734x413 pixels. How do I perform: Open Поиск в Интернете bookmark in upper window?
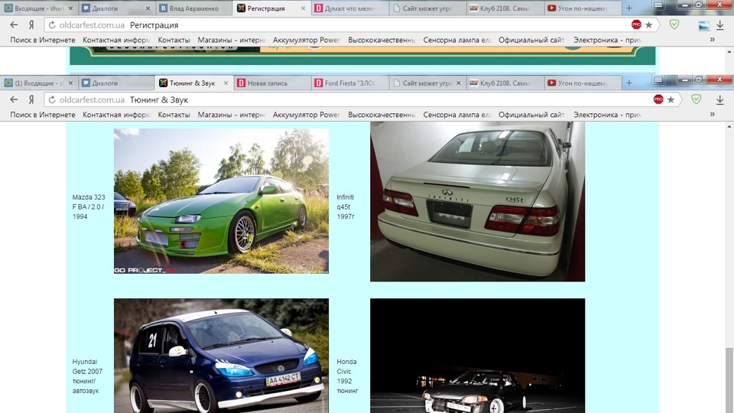(x=43, y=40)
